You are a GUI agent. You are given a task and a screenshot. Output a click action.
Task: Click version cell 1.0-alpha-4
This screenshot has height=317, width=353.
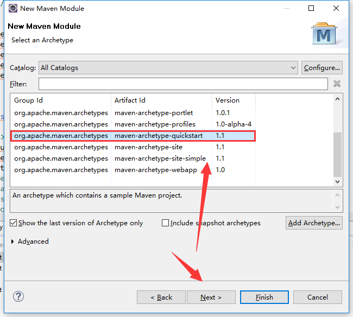click(x=234, y=124)
